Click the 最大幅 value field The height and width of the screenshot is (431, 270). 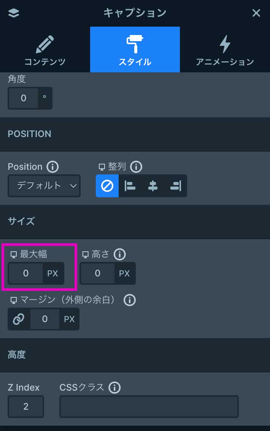click(x=25, y=273)
